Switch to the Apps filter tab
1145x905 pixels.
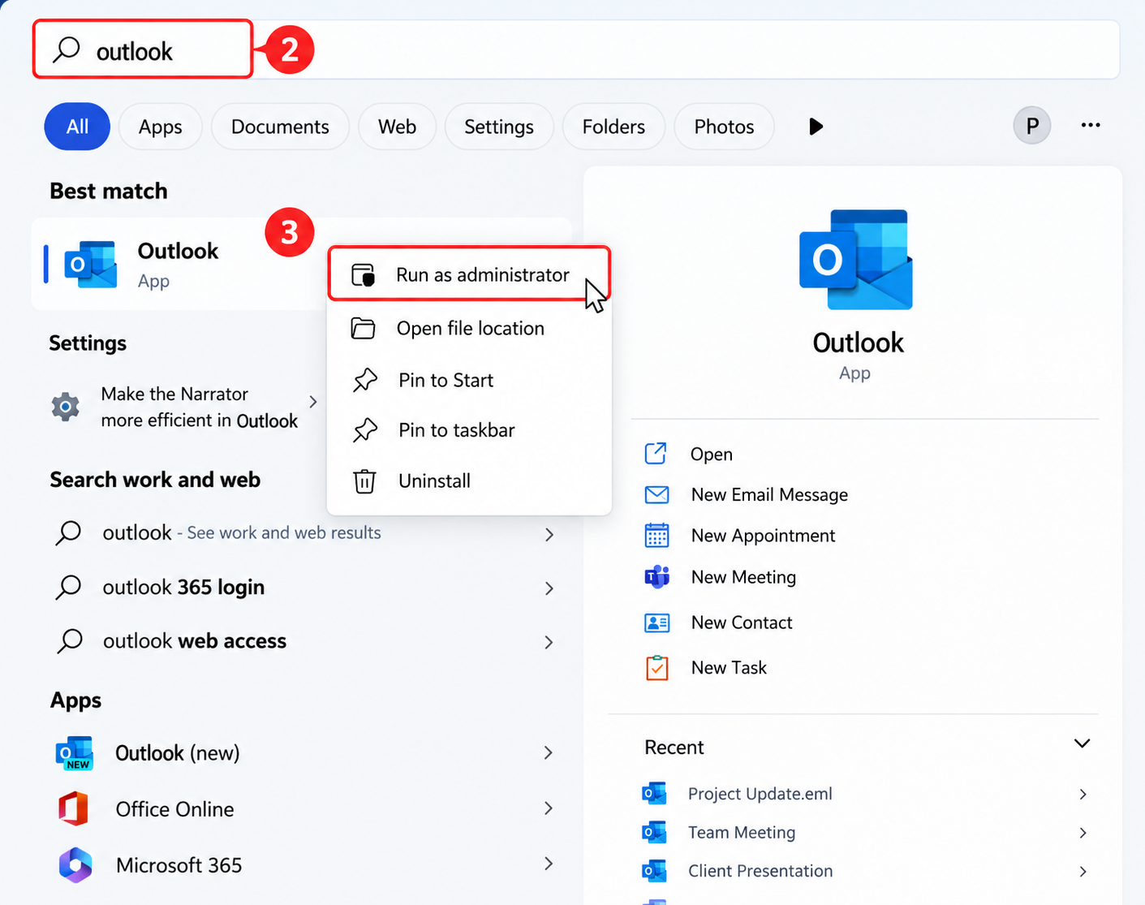(160, 127)
